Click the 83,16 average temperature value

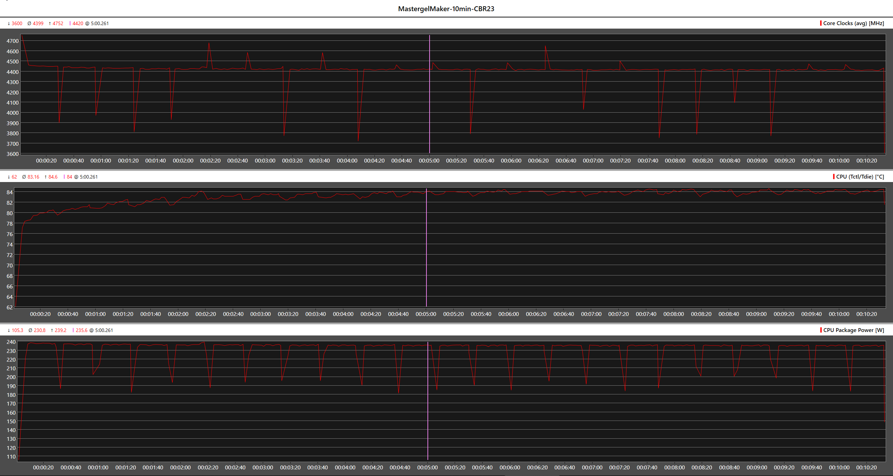coord(34,177)
